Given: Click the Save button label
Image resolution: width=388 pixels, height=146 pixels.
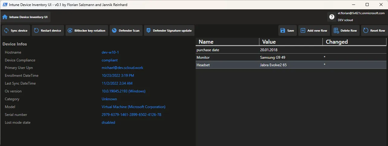Looking at the screenshot, I should [x=290, y=31].
